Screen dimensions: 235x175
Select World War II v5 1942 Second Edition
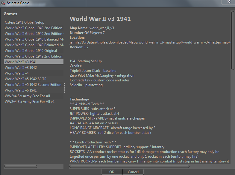coord(34,85)
